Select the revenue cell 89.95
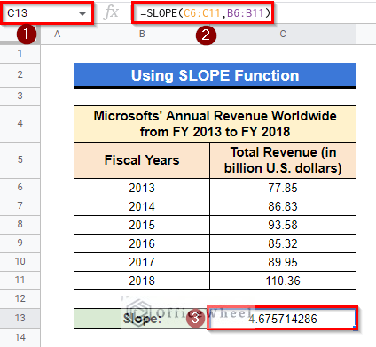This screenshot has height=347, width=376. (283, 262)
